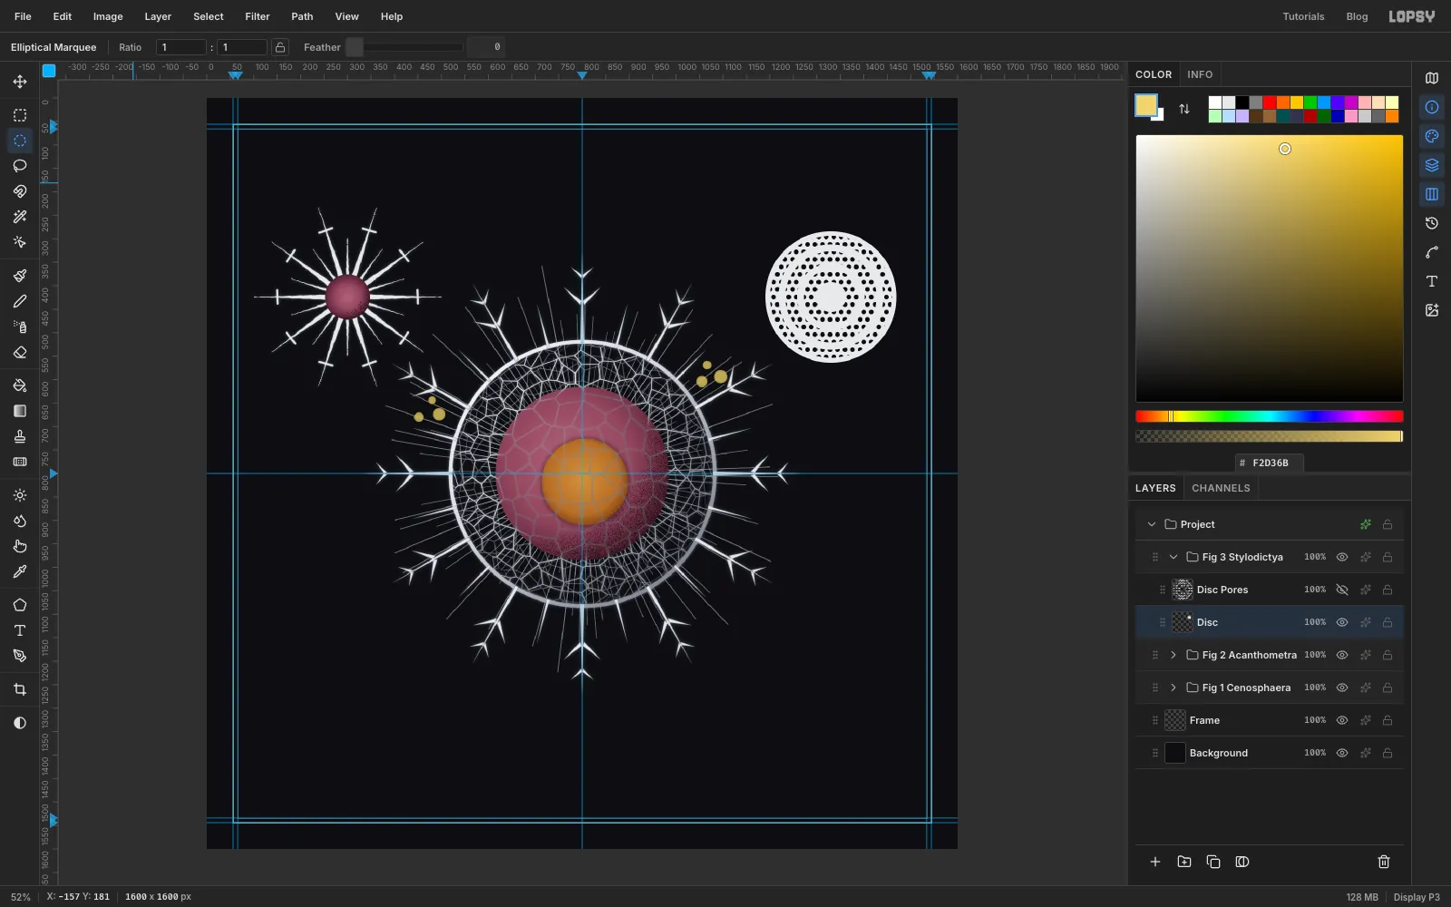Switch to the Channels tab
The image size is (1451, 907).
[1221, 488]
